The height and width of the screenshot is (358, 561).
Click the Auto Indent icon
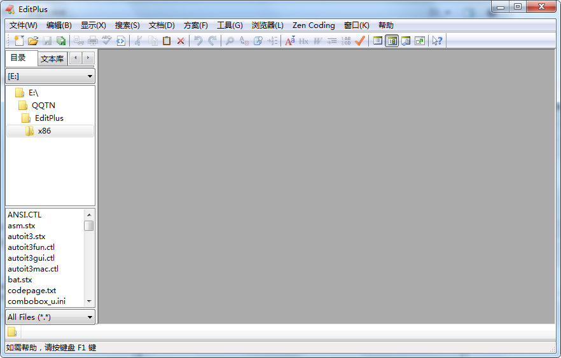[331, 41]
